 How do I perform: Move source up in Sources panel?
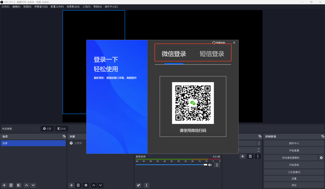pos(94,185)
